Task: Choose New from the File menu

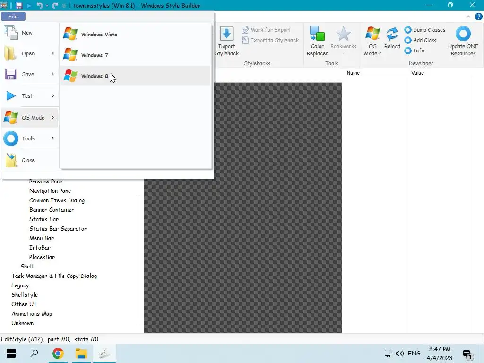Action: pyautogui.click(x=30, y=33)
